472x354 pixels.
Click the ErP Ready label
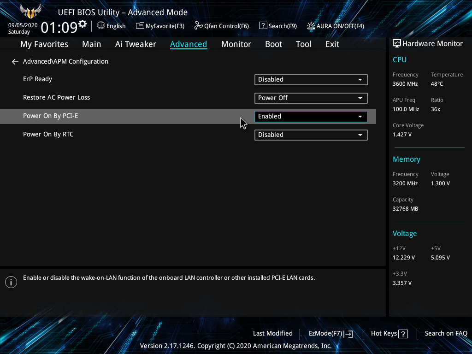tap(38, 79)
